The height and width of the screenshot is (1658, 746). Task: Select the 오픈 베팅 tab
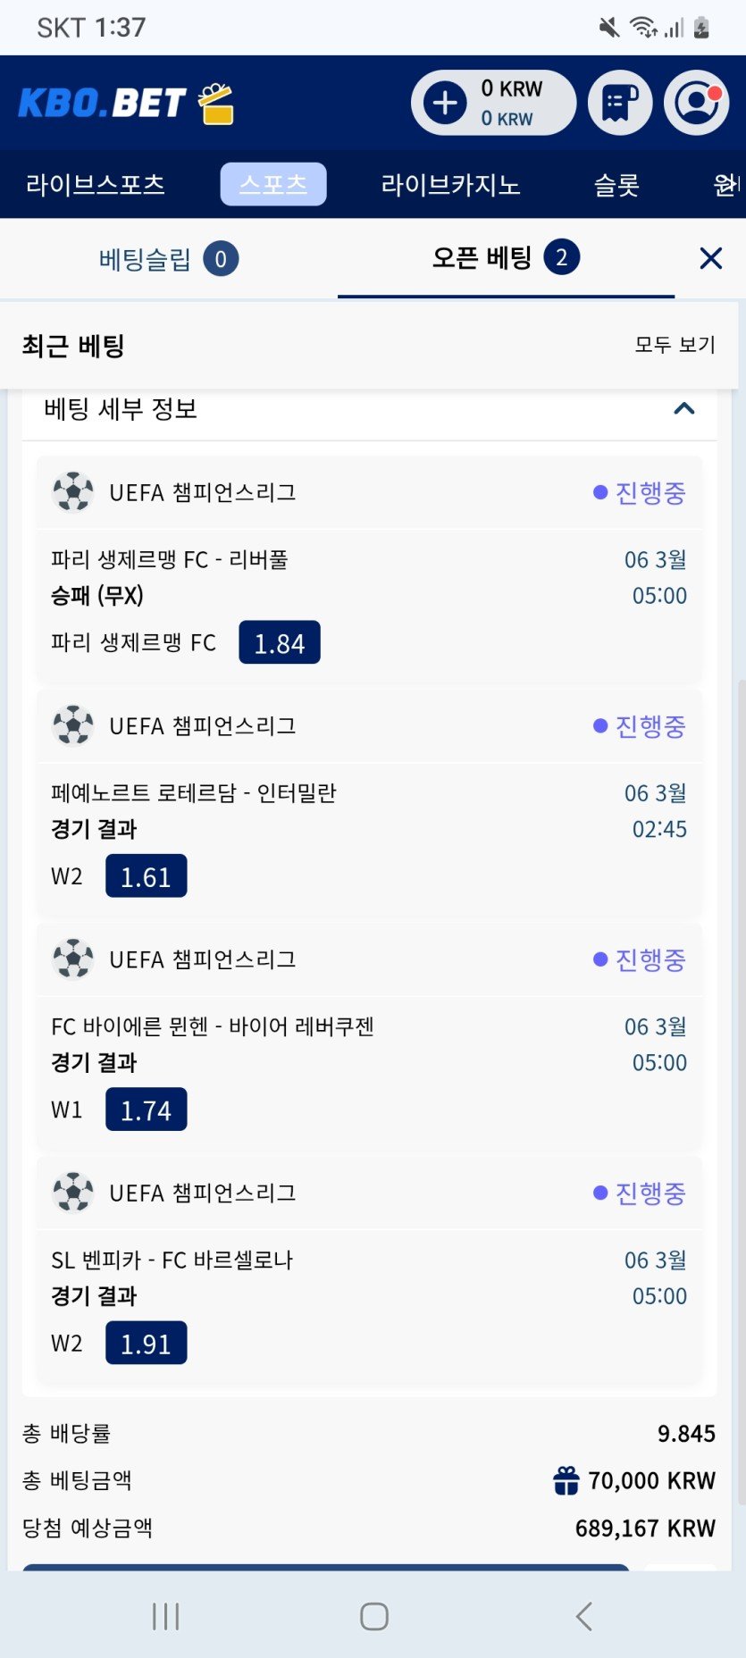(505, 259)
